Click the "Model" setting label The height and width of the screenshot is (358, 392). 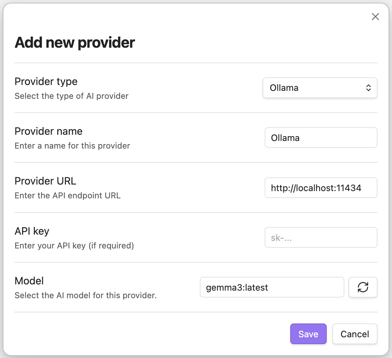29,281
